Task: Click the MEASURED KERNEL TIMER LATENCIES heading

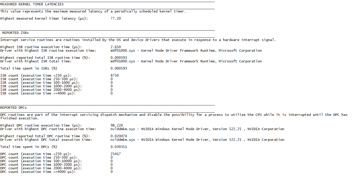Action: tap(32, 4)
